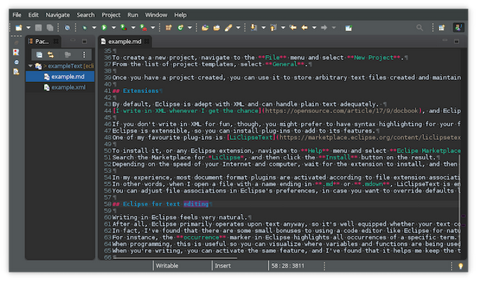
Task: Open the dropdown next to the pencil icon
Action: point(238,28)
